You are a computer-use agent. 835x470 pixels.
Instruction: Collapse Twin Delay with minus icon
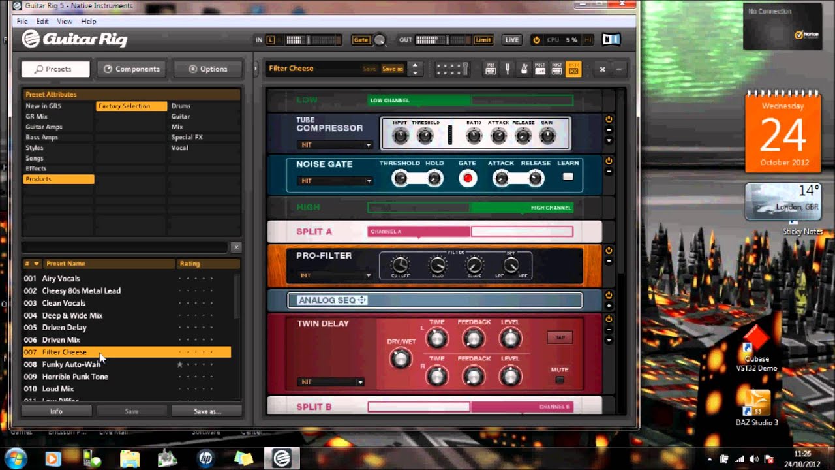pyautogui.click(x=609, y=330)
